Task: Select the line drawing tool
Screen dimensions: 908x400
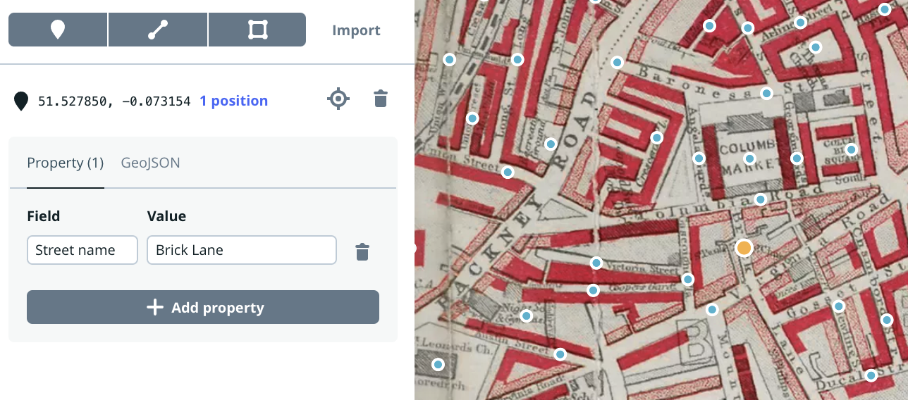Action: pyautogui.click(x=158, y=30)
